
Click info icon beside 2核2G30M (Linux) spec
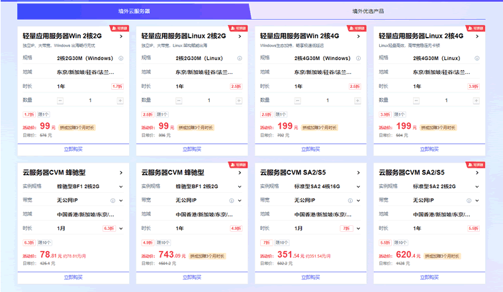pos(240,58)
